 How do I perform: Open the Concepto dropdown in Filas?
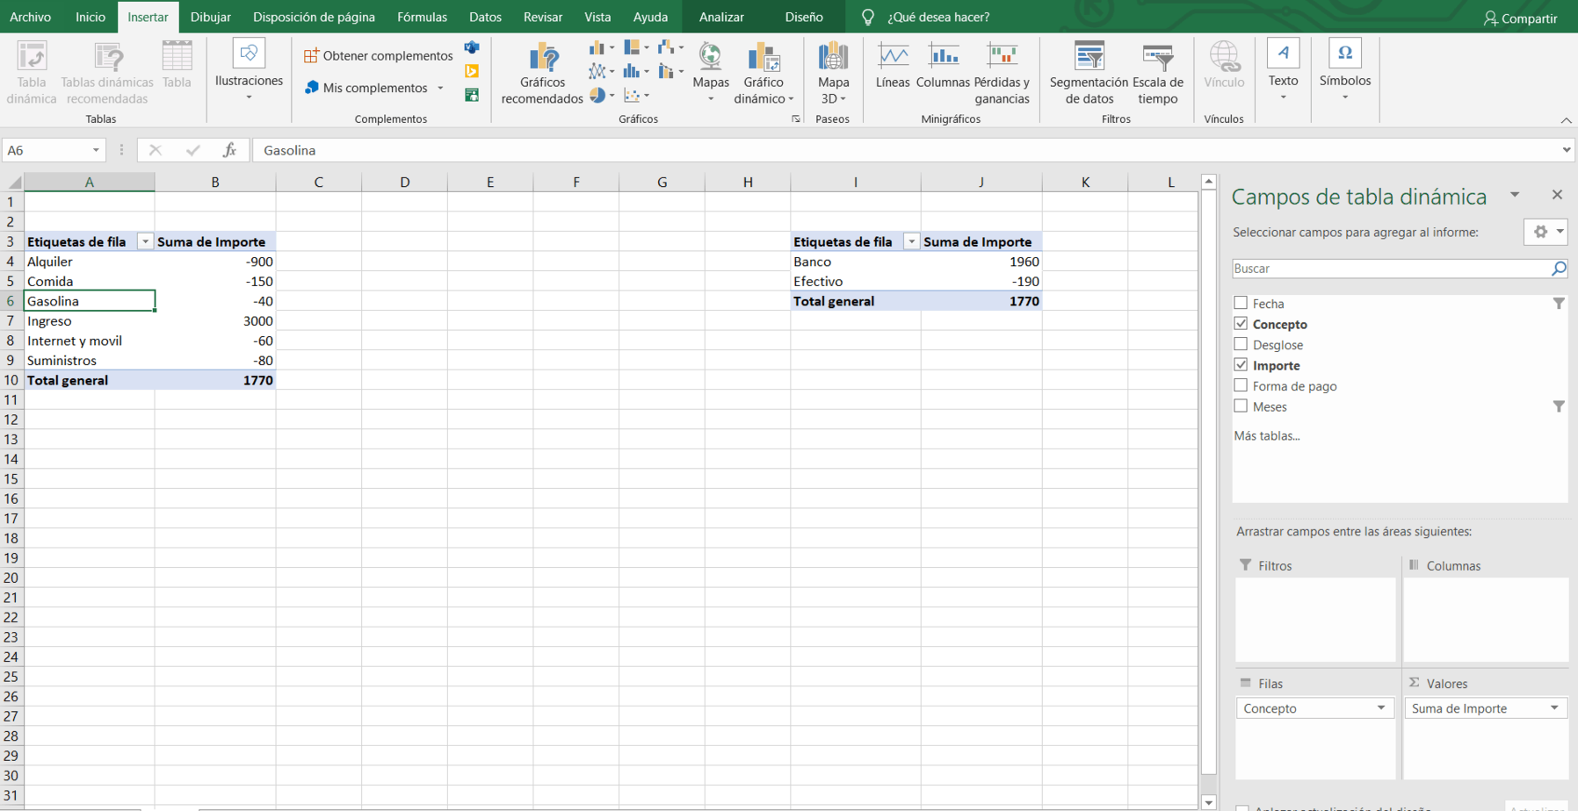point(1381,708)
